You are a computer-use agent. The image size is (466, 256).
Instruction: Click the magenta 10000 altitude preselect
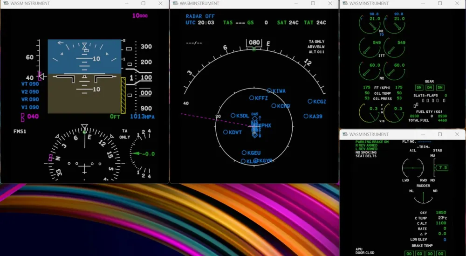[x=140, y=15]
